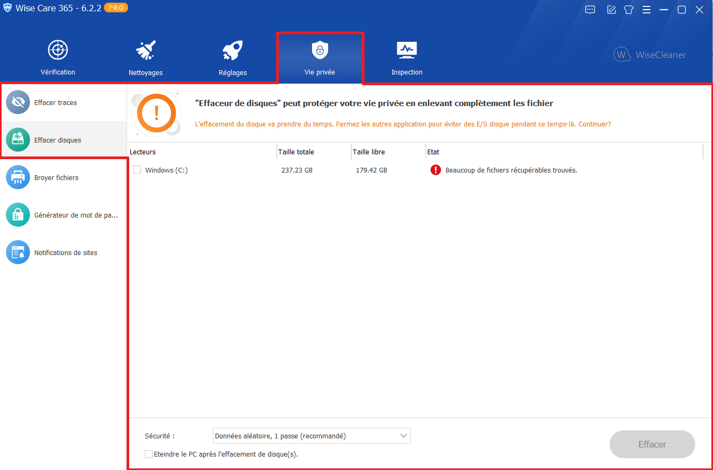Click the Windows (C:) drive name
This screenshot has width=713, height=470.
[166, 170]
